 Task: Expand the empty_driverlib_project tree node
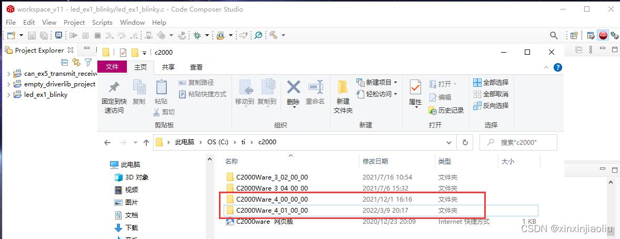click(x=9, y=84)
